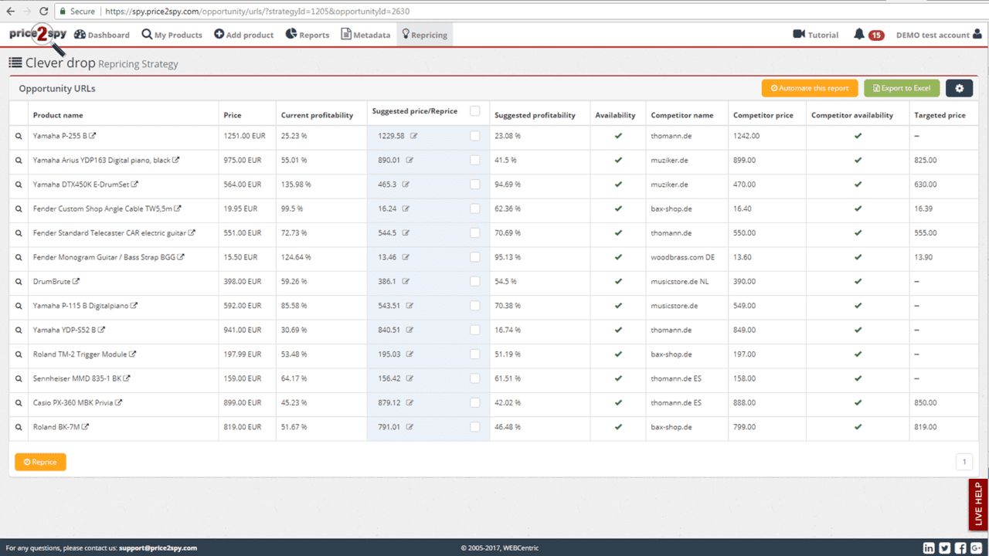
Task: Open the notifications bell icon
Action: click(859, 35)
